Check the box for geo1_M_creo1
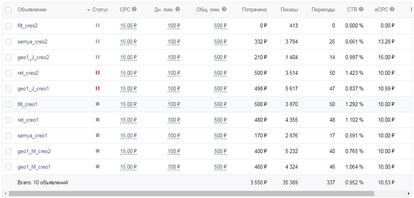This screenshot has height=198, width=414. (x=8, y=167)
